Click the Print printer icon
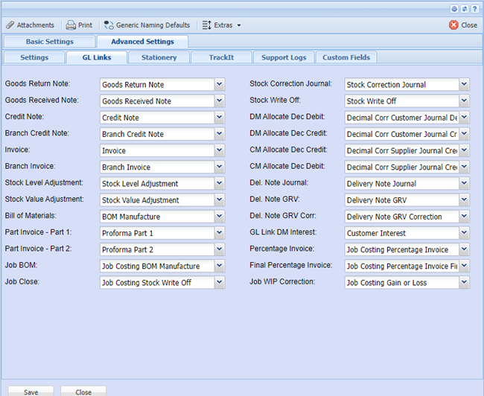Viewport: 484px width, 396px height. (71, 25)
